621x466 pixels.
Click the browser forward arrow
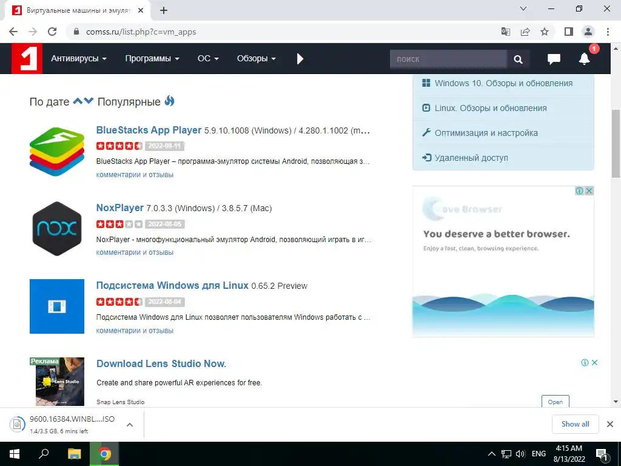coord(33,32)
